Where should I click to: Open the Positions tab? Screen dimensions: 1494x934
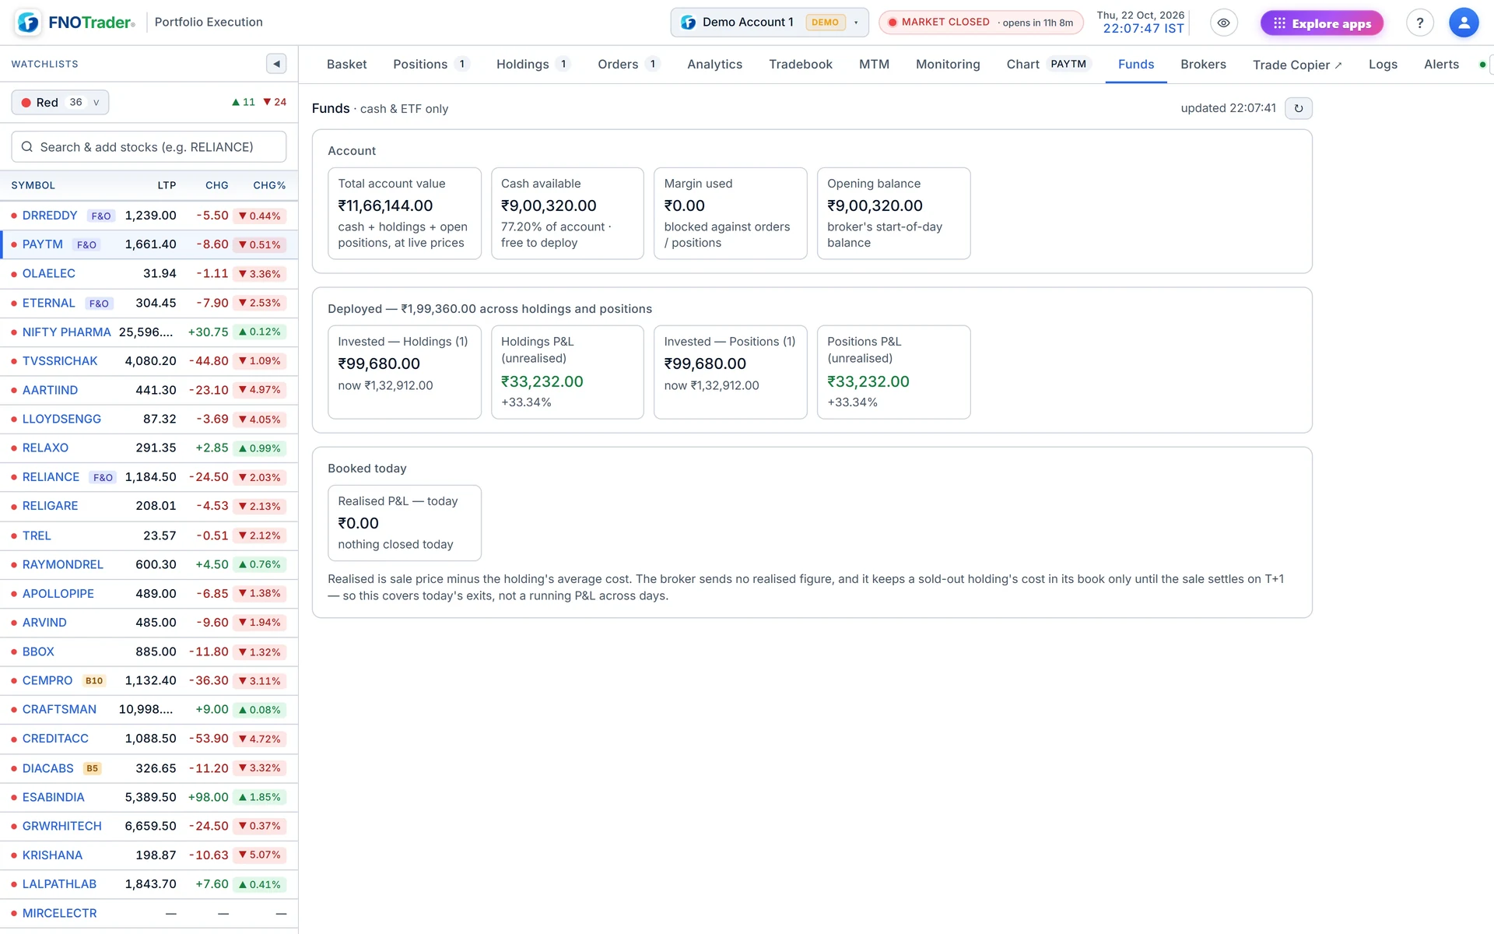coord(431,65)
